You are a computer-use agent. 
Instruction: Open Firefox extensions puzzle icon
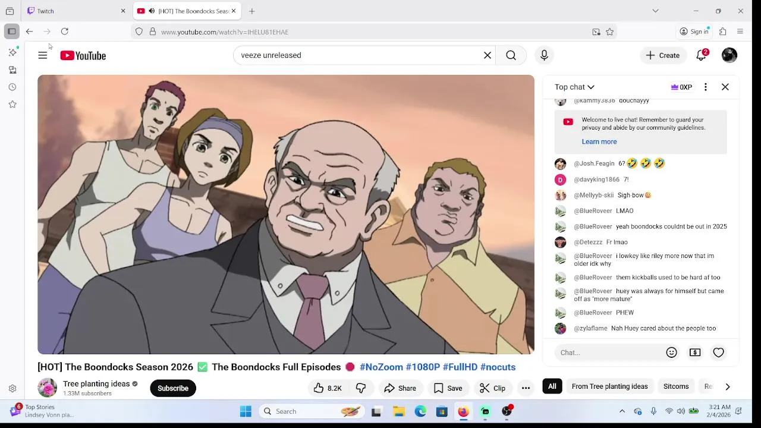tap(723, 32)
